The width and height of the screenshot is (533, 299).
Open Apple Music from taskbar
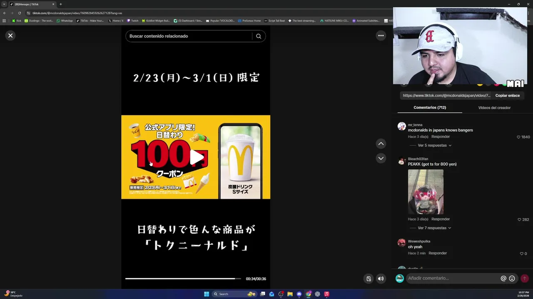click(x=326, y=294)
